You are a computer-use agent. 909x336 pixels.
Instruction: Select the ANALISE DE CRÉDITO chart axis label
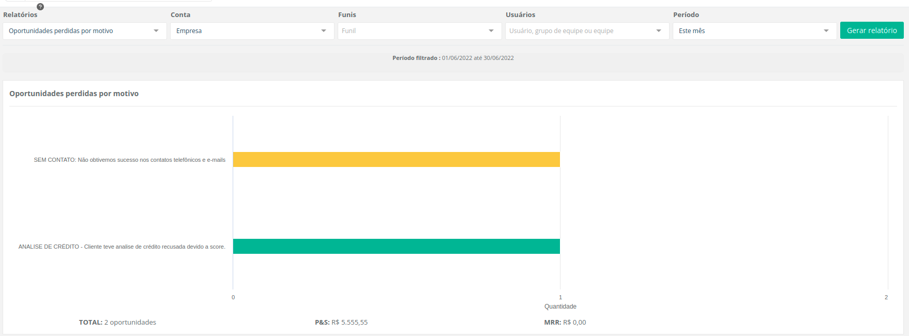(x=122, y=247)
